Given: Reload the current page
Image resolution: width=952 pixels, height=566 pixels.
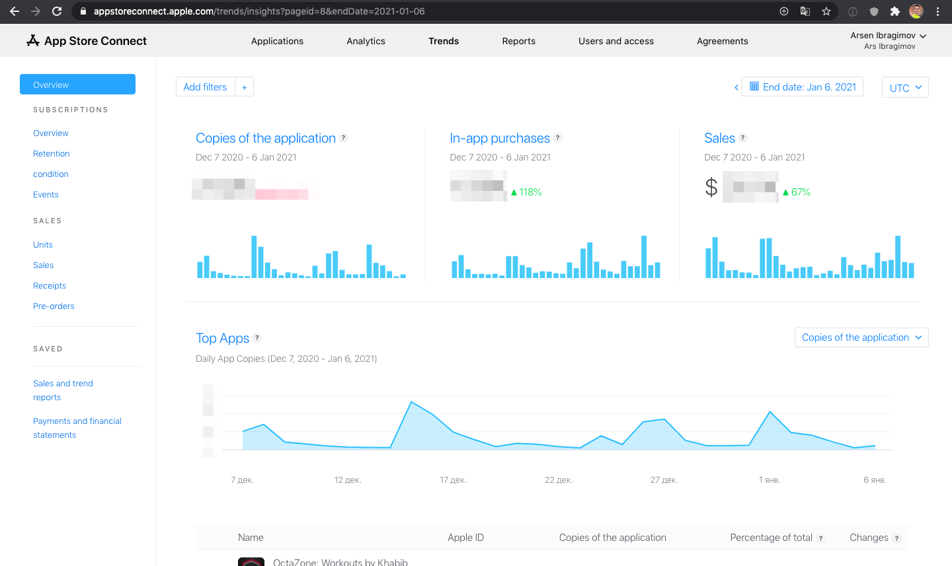Looking at the screenshot, I should click(57, 11).
